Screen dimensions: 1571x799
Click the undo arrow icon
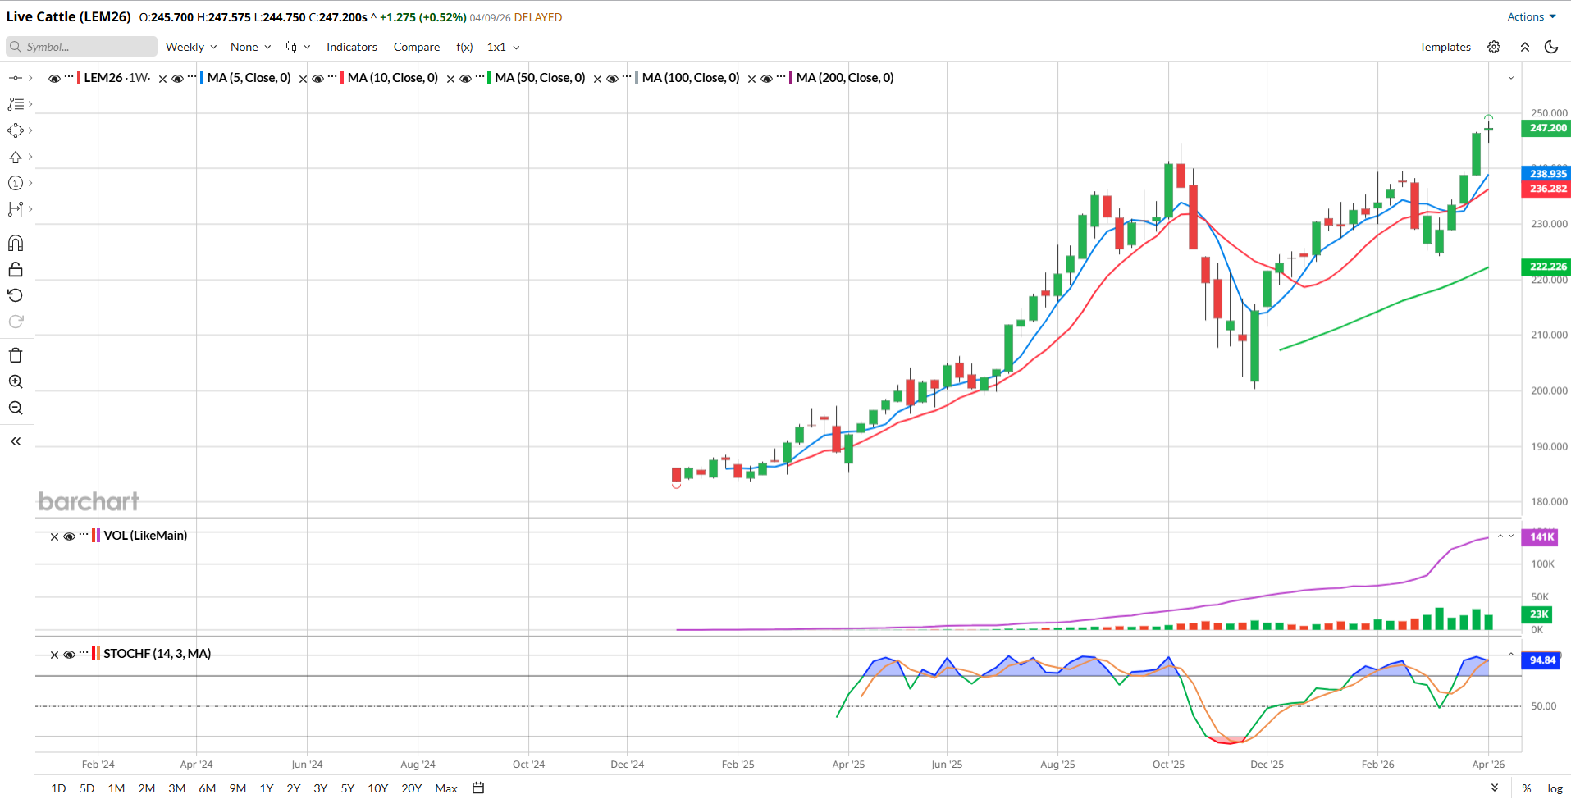coord(16,295)
